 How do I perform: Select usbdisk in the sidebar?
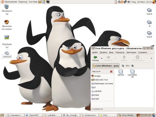coord(96,91)
